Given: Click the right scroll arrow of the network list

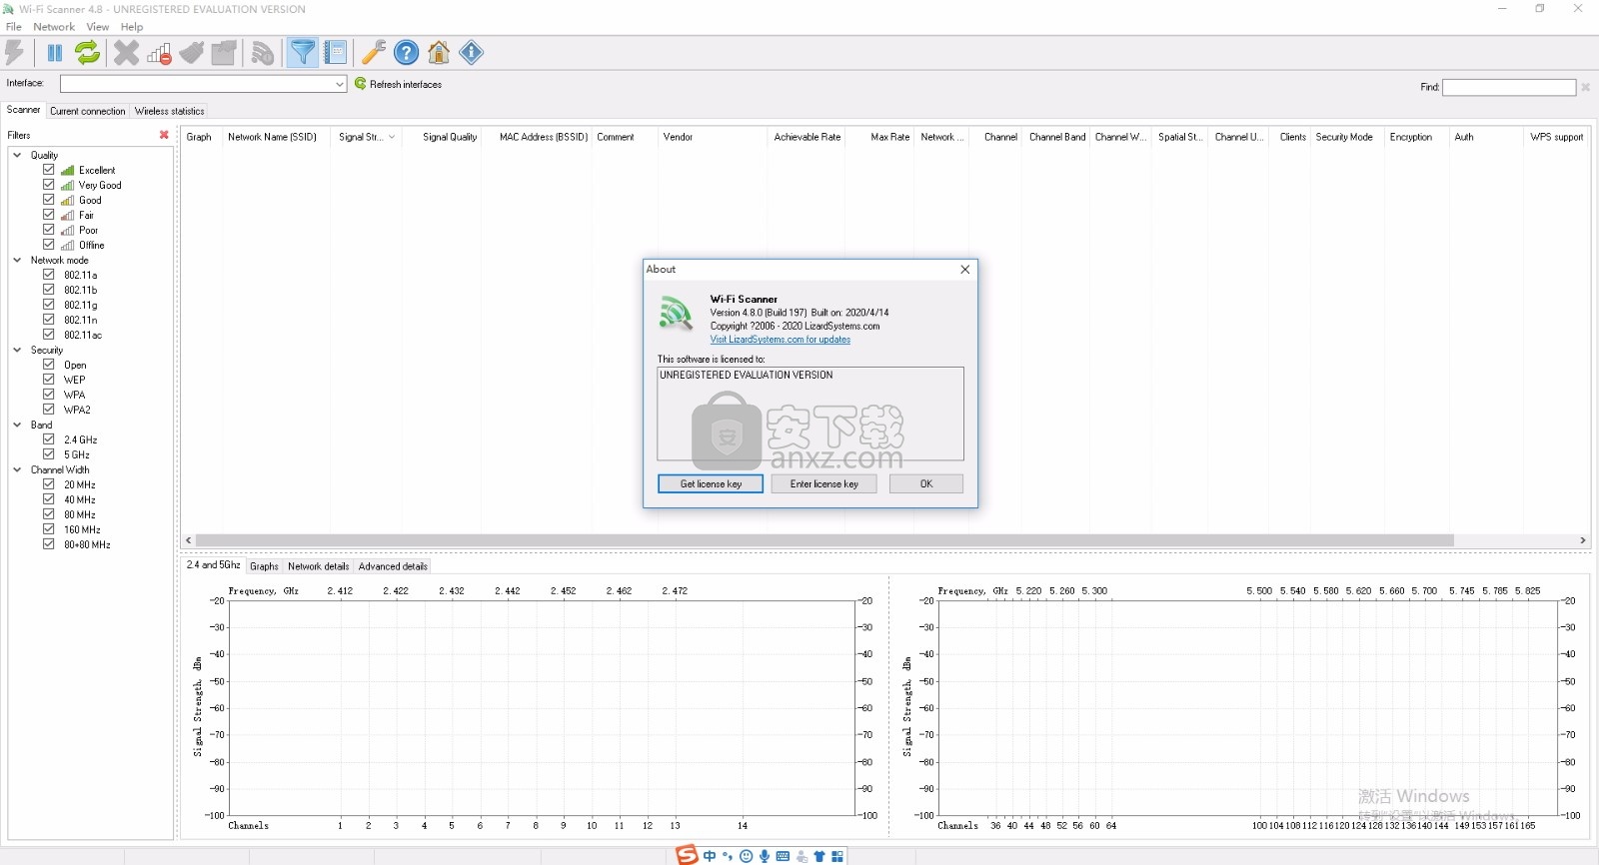Looking at the screenshot, I should [x=1583, y=540].
